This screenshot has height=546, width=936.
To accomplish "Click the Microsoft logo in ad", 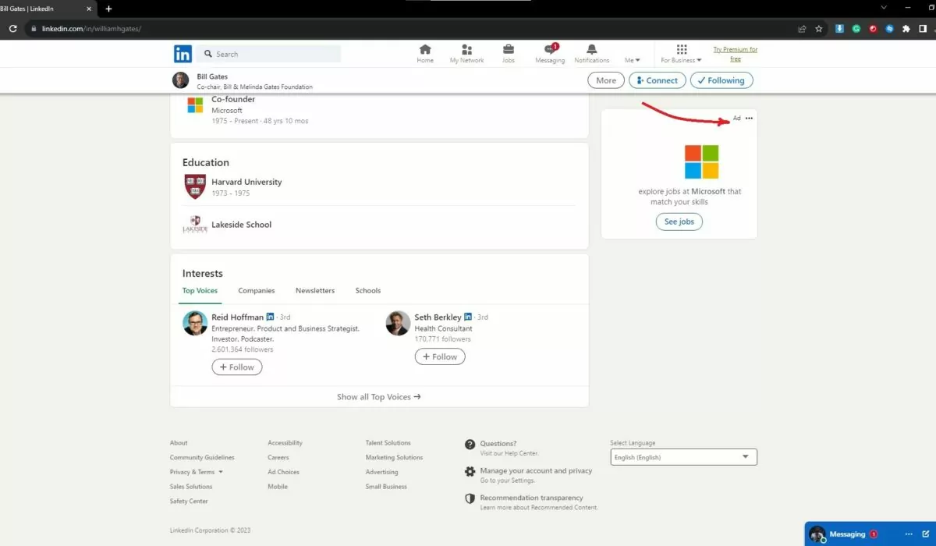I will (701, 161).
